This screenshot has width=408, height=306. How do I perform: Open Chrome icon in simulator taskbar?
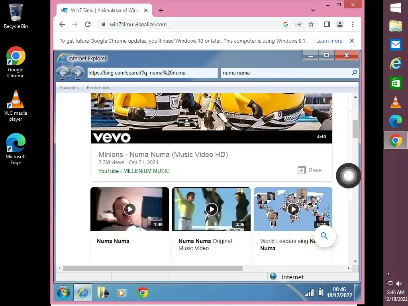pos(143,292)
